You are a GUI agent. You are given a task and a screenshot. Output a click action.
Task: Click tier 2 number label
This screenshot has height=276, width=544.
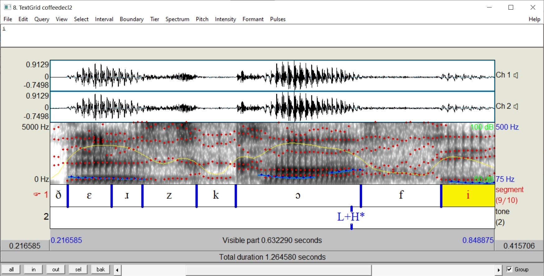click(x=46, y=216)
